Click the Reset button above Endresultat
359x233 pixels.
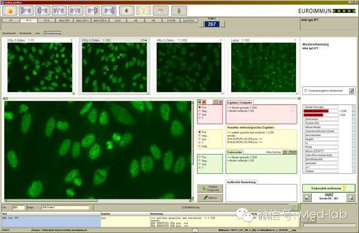coord(292,152)
